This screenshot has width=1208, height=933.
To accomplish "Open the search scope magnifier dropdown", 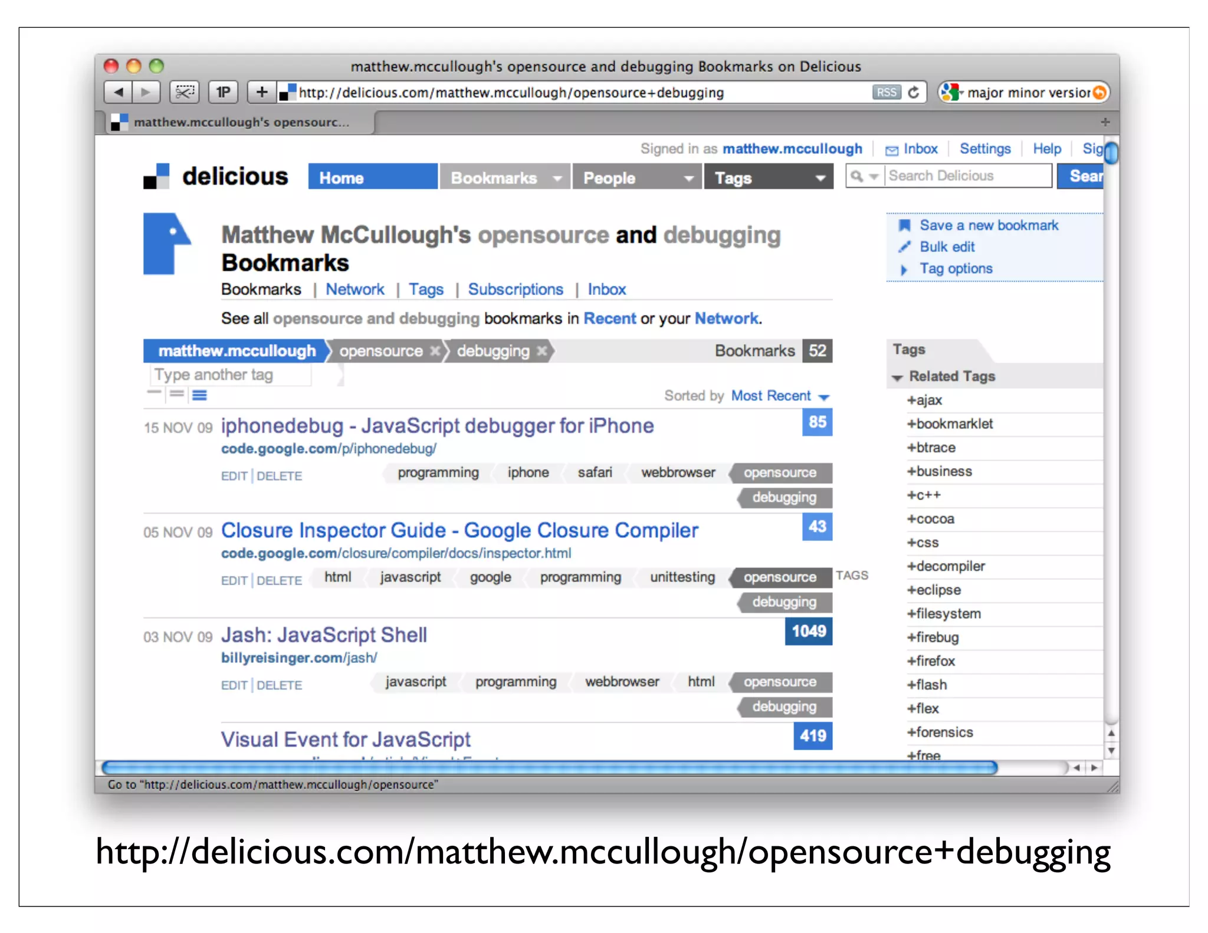I will (865, 176).
